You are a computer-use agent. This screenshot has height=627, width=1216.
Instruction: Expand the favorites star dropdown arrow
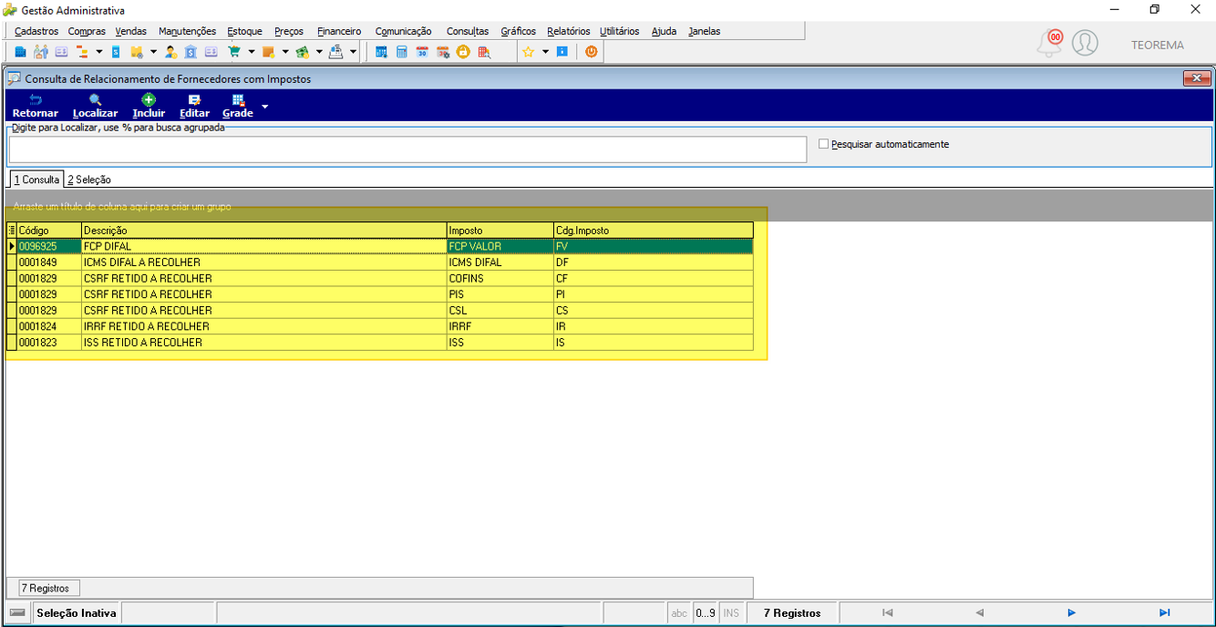[x=545, y=52]
